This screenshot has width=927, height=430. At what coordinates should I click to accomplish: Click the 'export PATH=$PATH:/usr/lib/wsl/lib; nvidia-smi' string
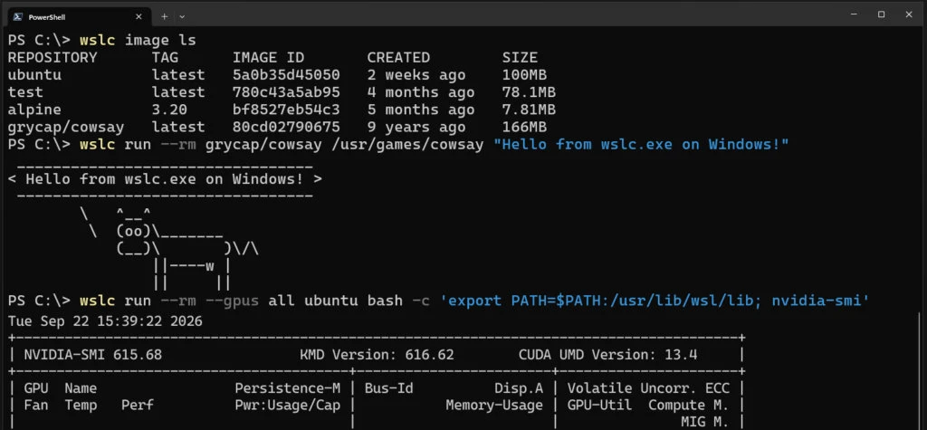655,301
